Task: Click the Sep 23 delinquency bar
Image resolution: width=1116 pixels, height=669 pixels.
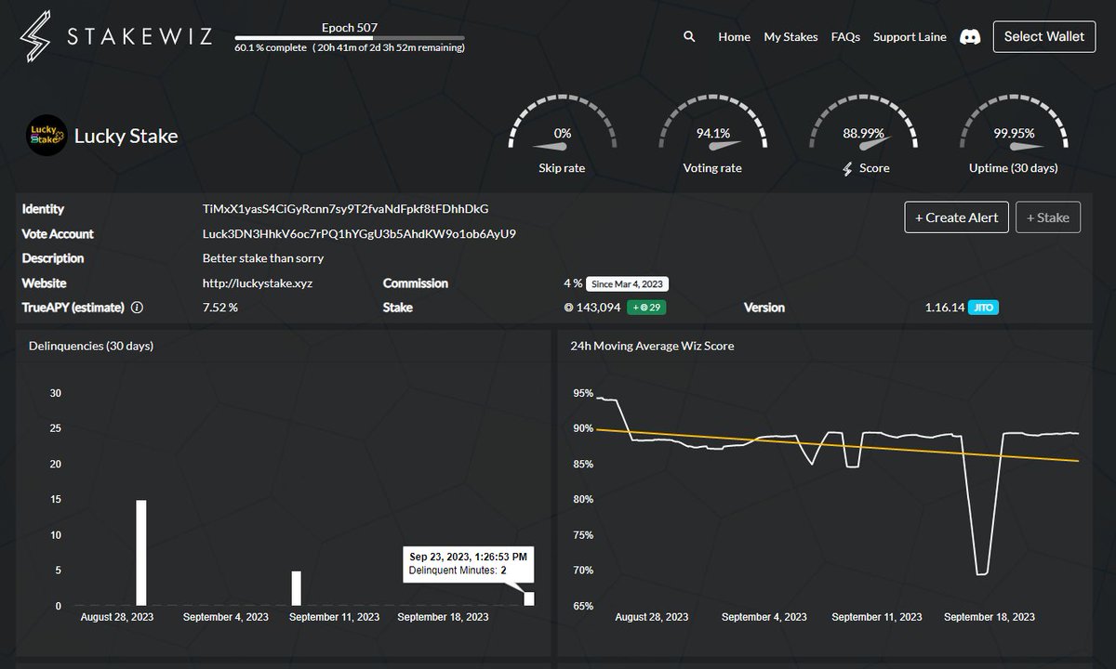Action: [x=529, y=599]
